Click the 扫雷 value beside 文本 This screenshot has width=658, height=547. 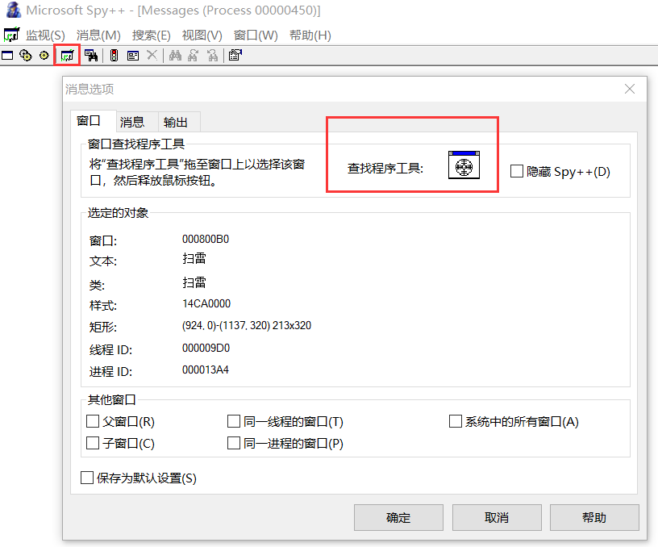pos(194,258)
